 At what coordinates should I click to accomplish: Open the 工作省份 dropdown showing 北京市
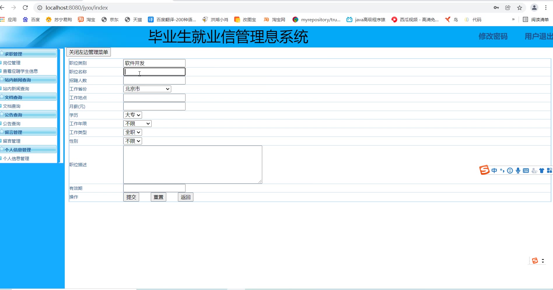pos(147,89)
